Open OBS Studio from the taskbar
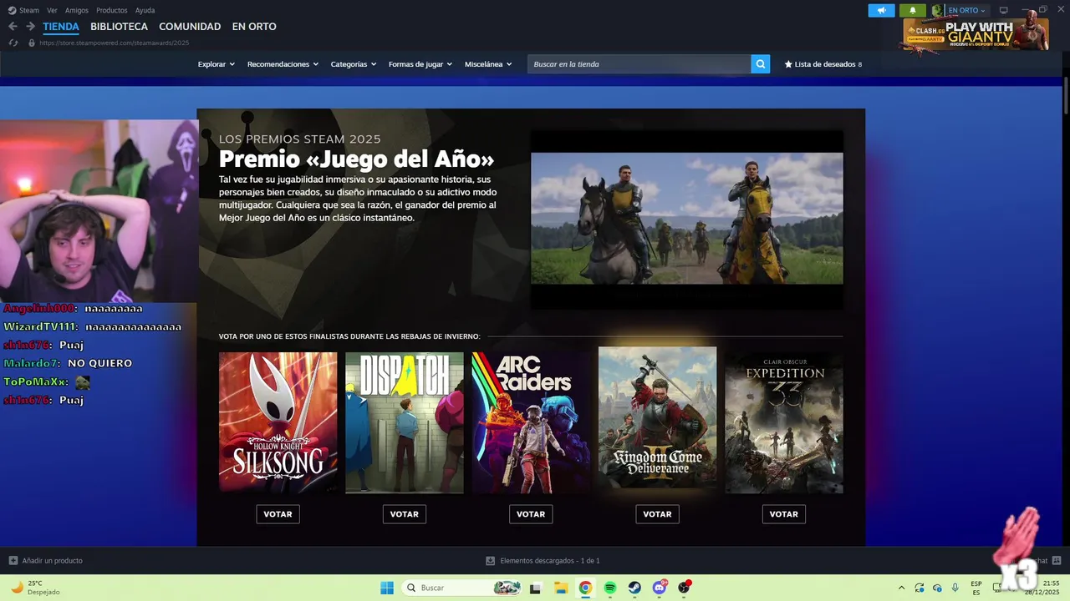The width and height of the screenshot is (1070, 601). [685, 588]
